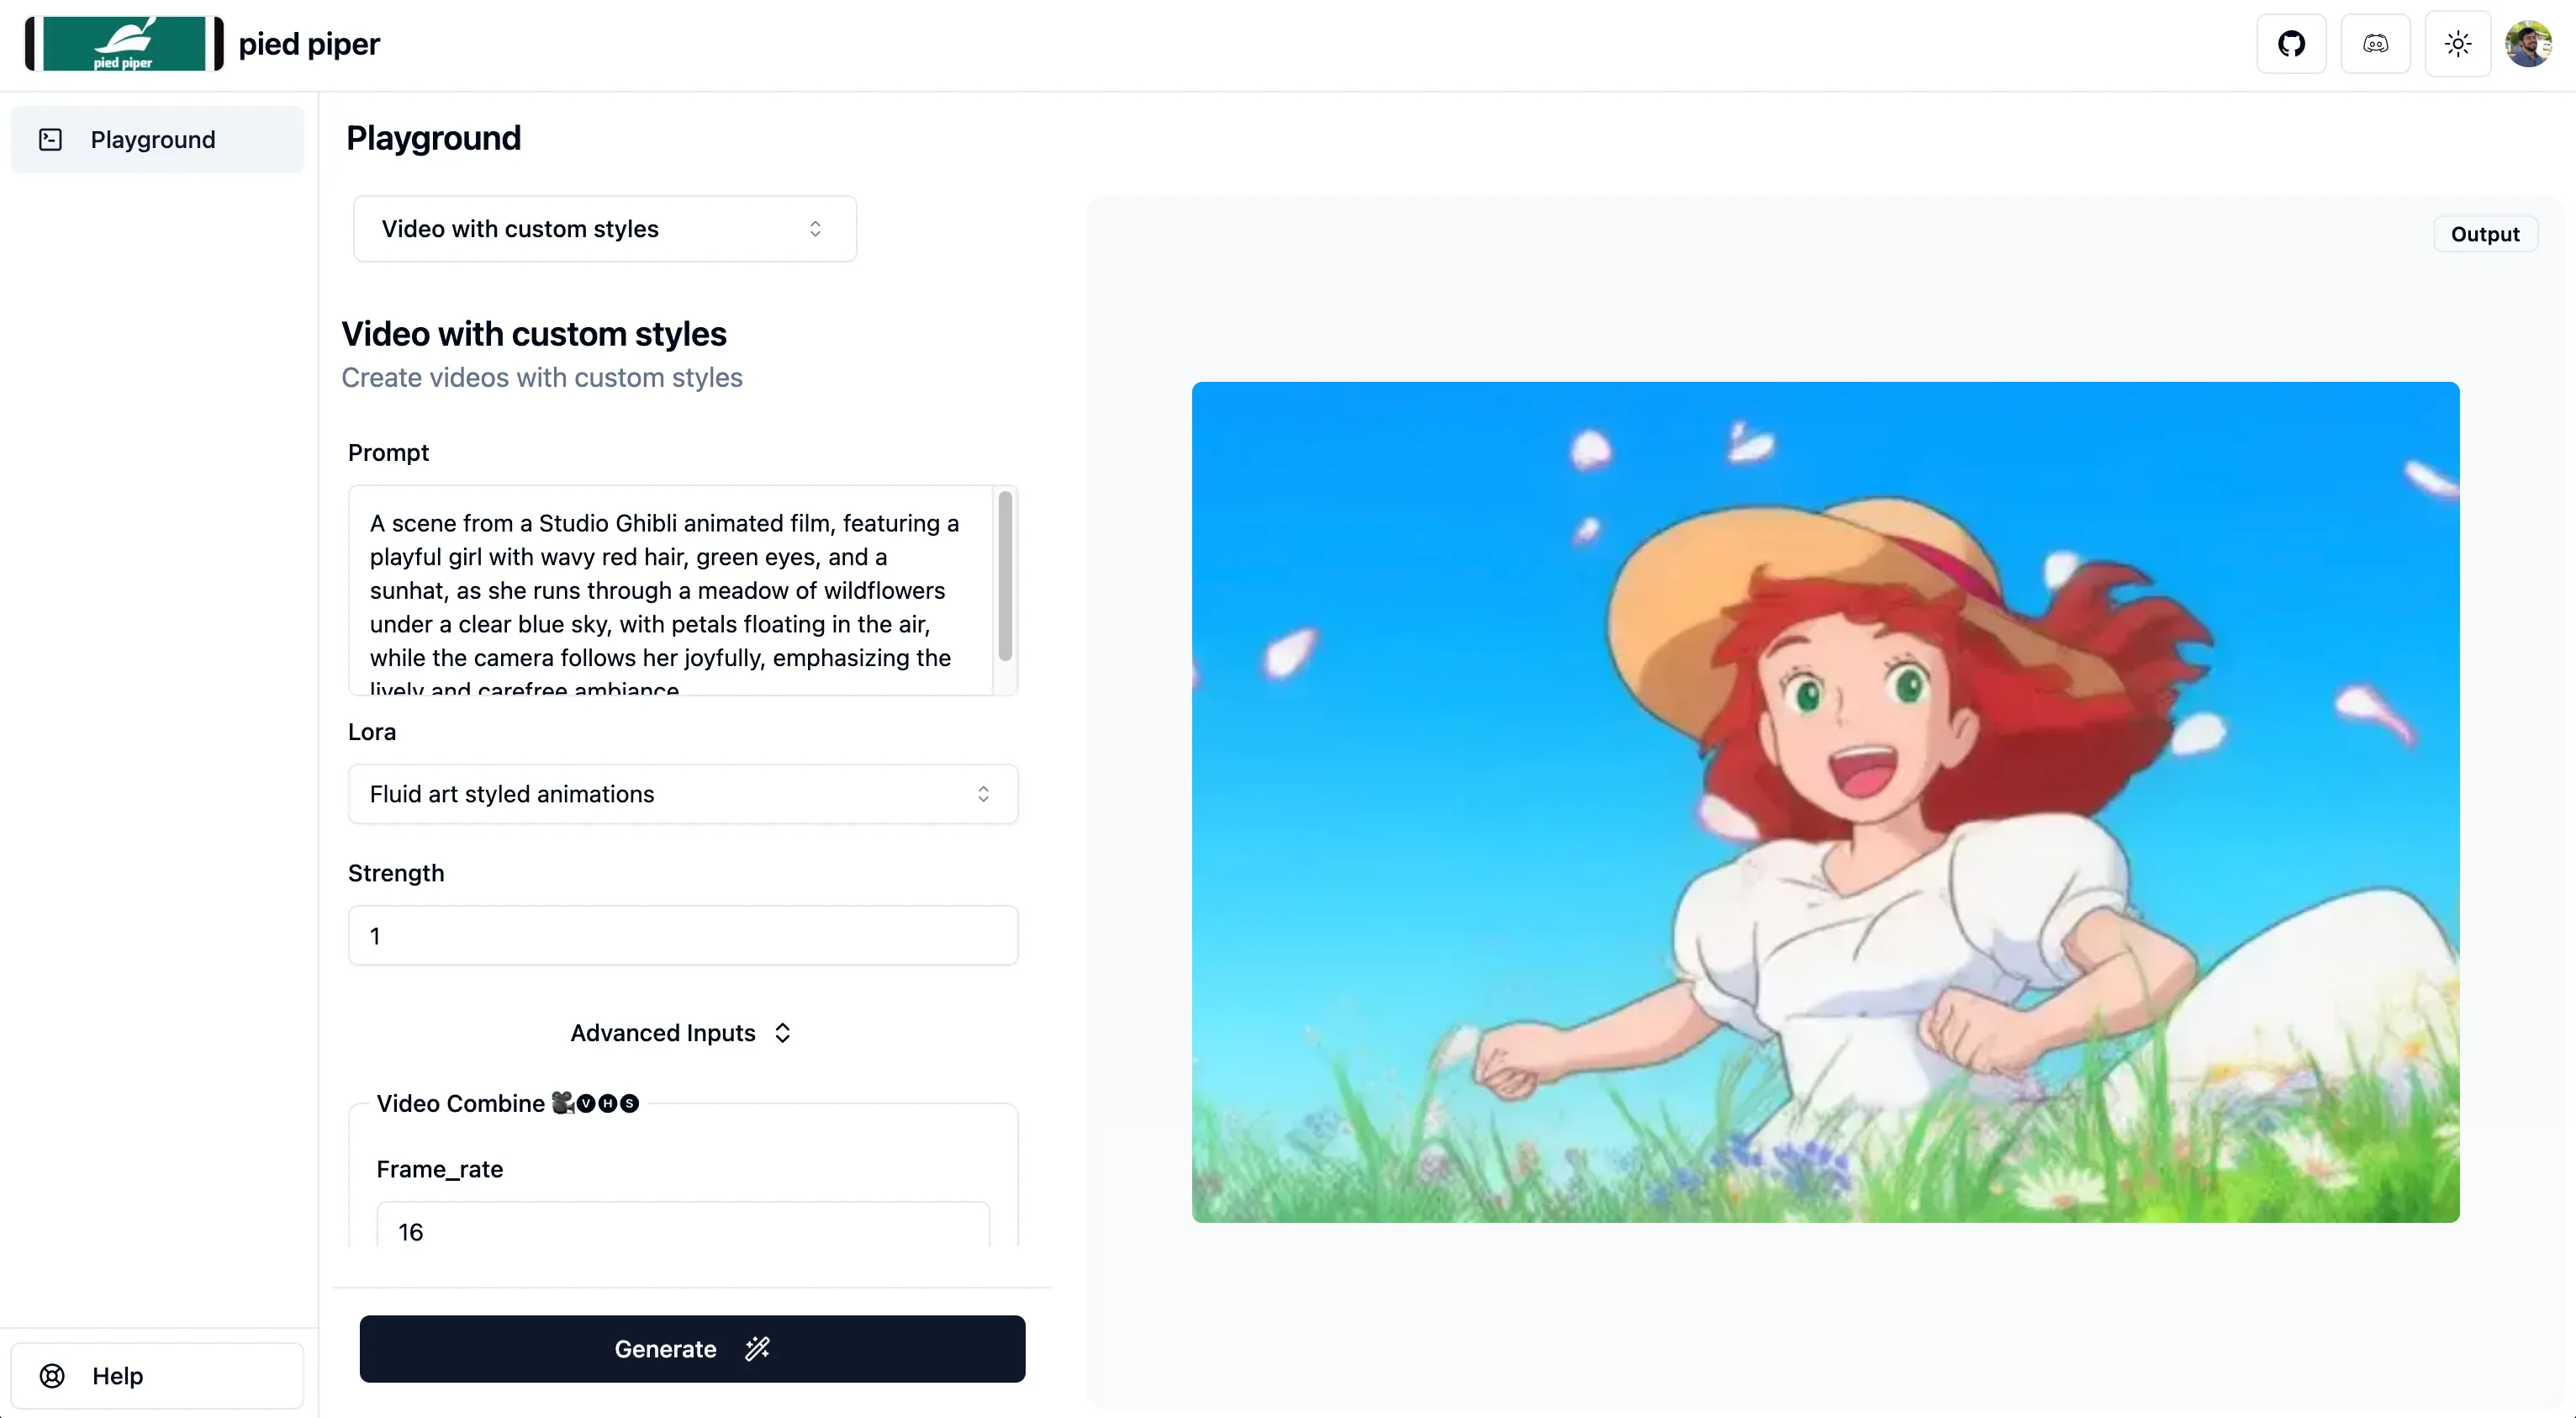The image size is (2576, 1418).
Task: Click the Discord icon in header
Action: [x=2375, y=44]
